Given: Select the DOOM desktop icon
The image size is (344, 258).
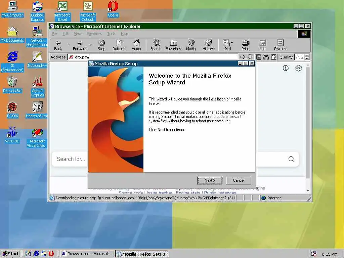Looking at the screenshot, I should tap(12, 110).
